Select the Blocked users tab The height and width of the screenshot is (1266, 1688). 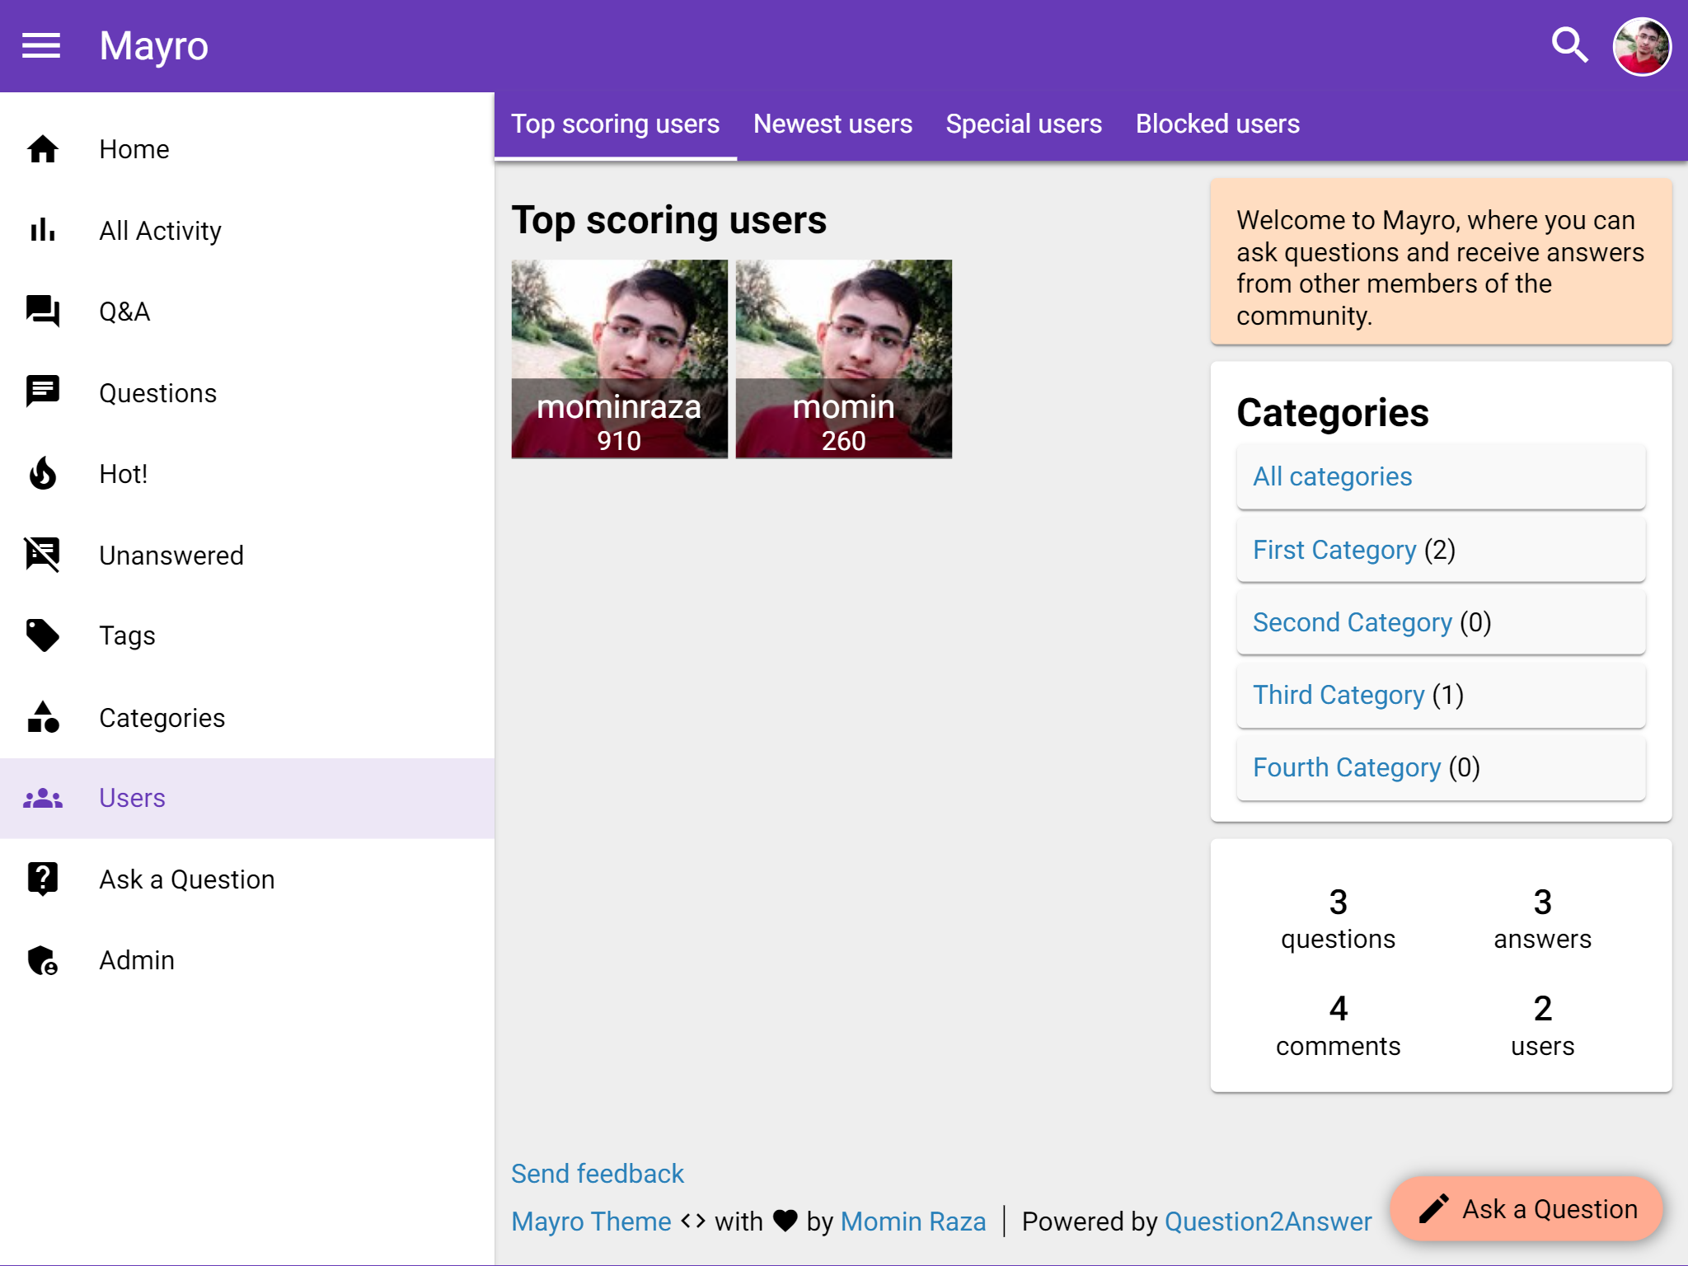(1217, 124)
